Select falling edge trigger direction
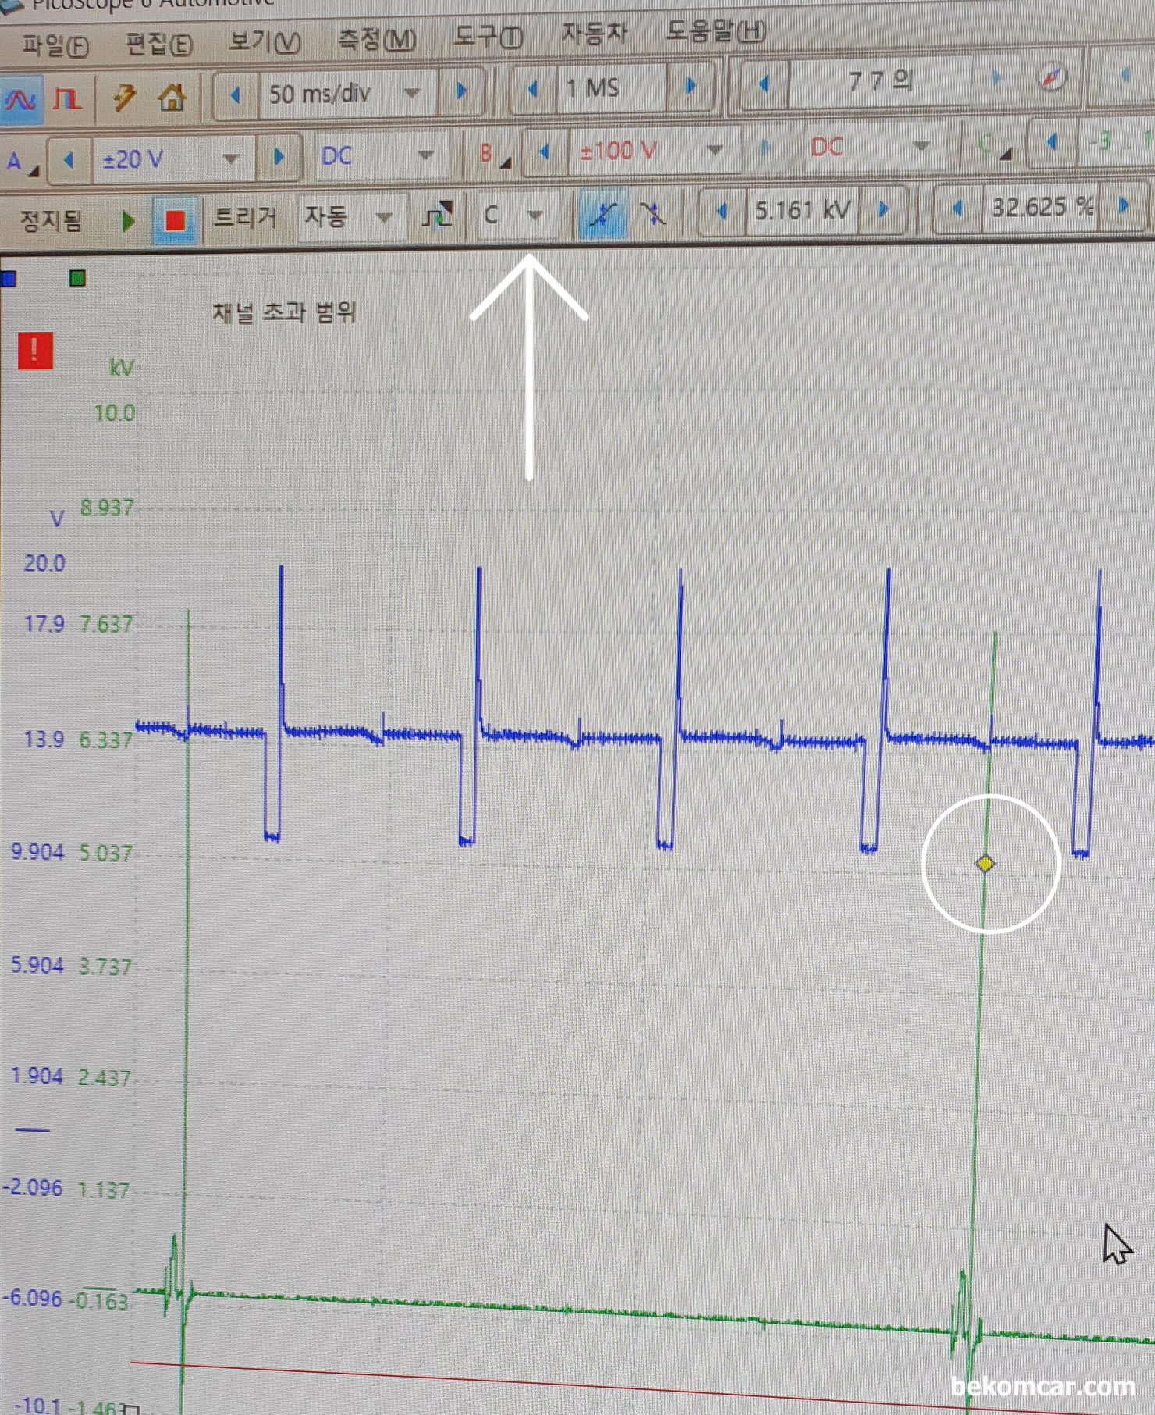Image resolution: width=1155 pixels, height=1415 pixels. (x=652, y=213)
